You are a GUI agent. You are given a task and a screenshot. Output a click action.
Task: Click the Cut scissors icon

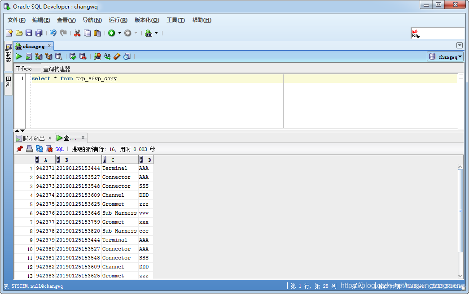(77, 33)
